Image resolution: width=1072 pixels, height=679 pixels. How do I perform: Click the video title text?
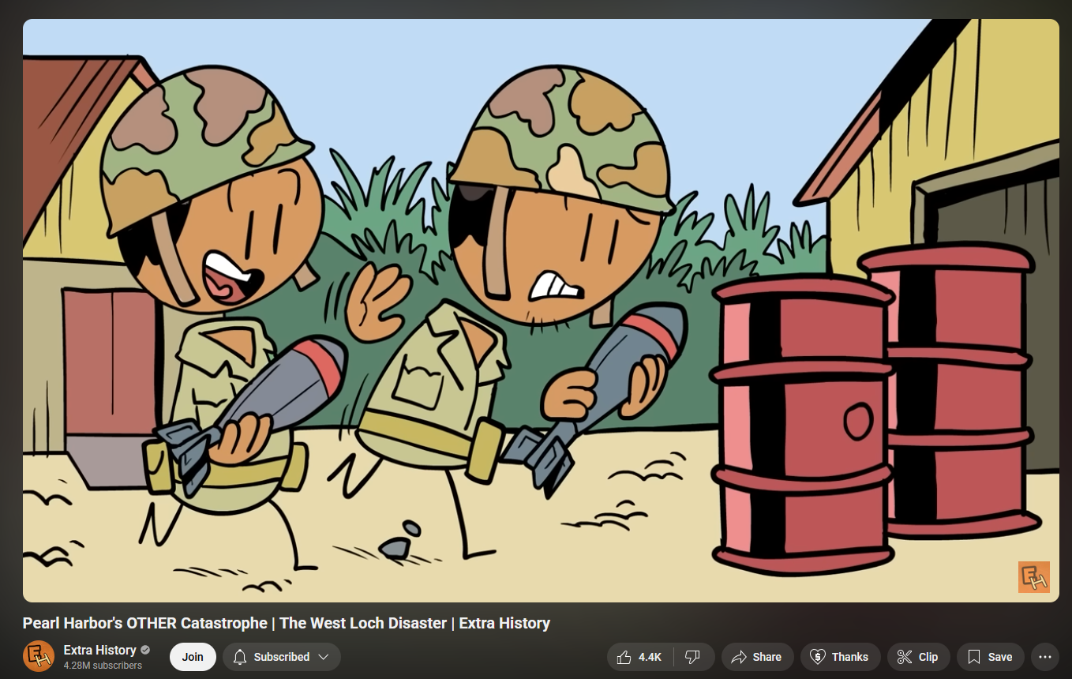click(287, 623)
